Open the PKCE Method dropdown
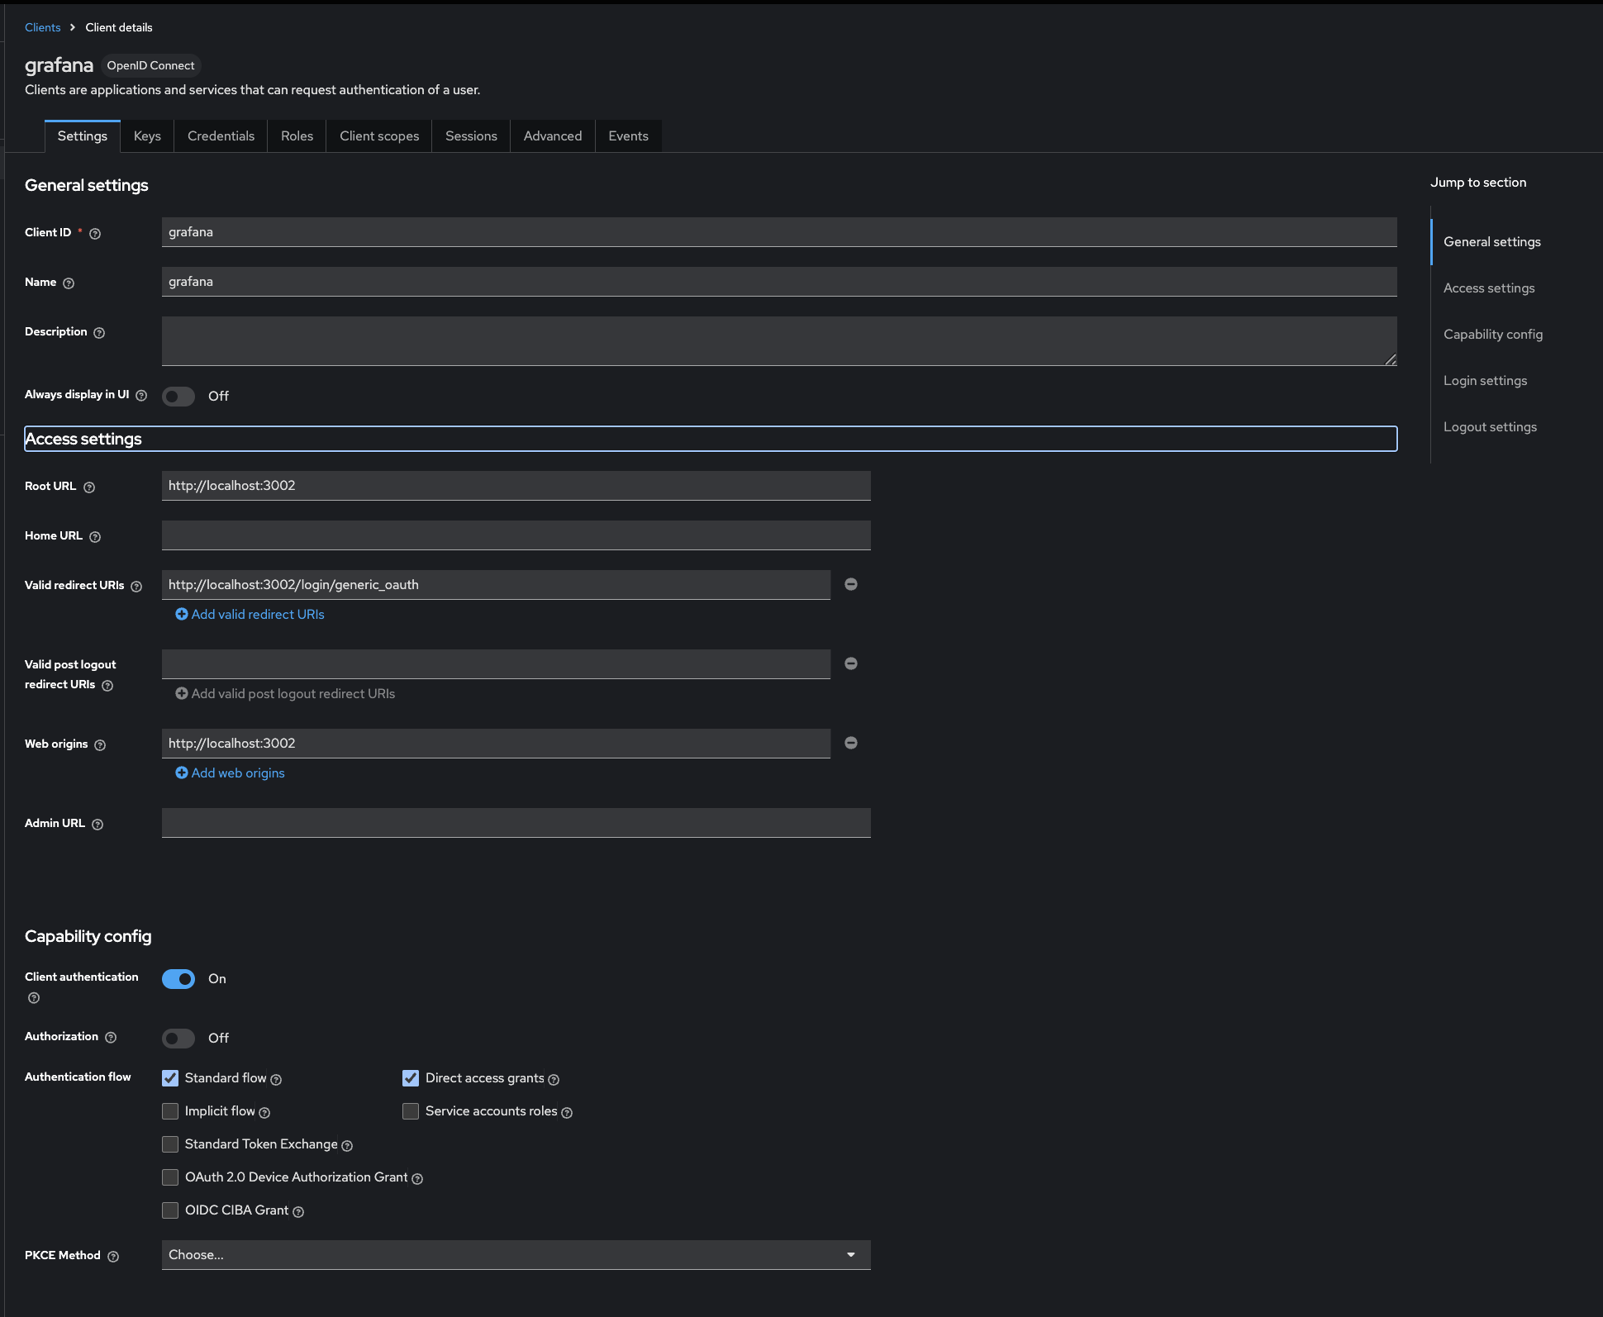This screenshot has height=1317, width=1603. (516, 1255)
